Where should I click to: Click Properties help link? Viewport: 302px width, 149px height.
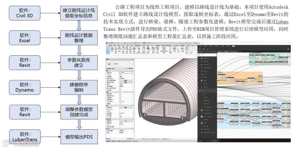click(108, 139)
